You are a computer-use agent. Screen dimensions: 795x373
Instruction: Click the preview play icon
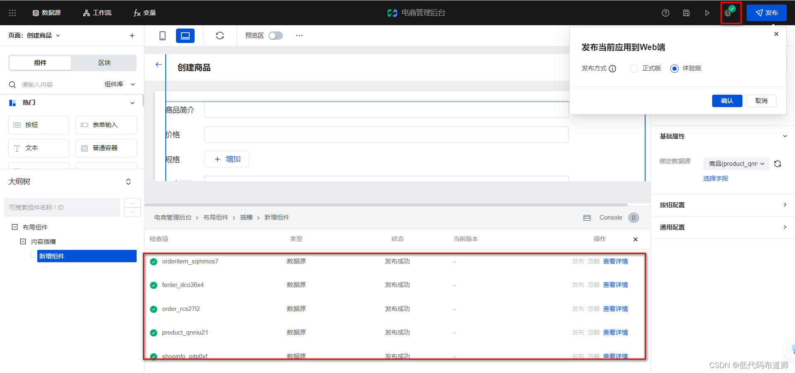click(707, 13)
